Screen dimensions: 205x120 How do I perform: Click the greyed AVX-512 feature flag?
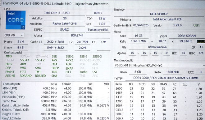(x=85, y=60)
